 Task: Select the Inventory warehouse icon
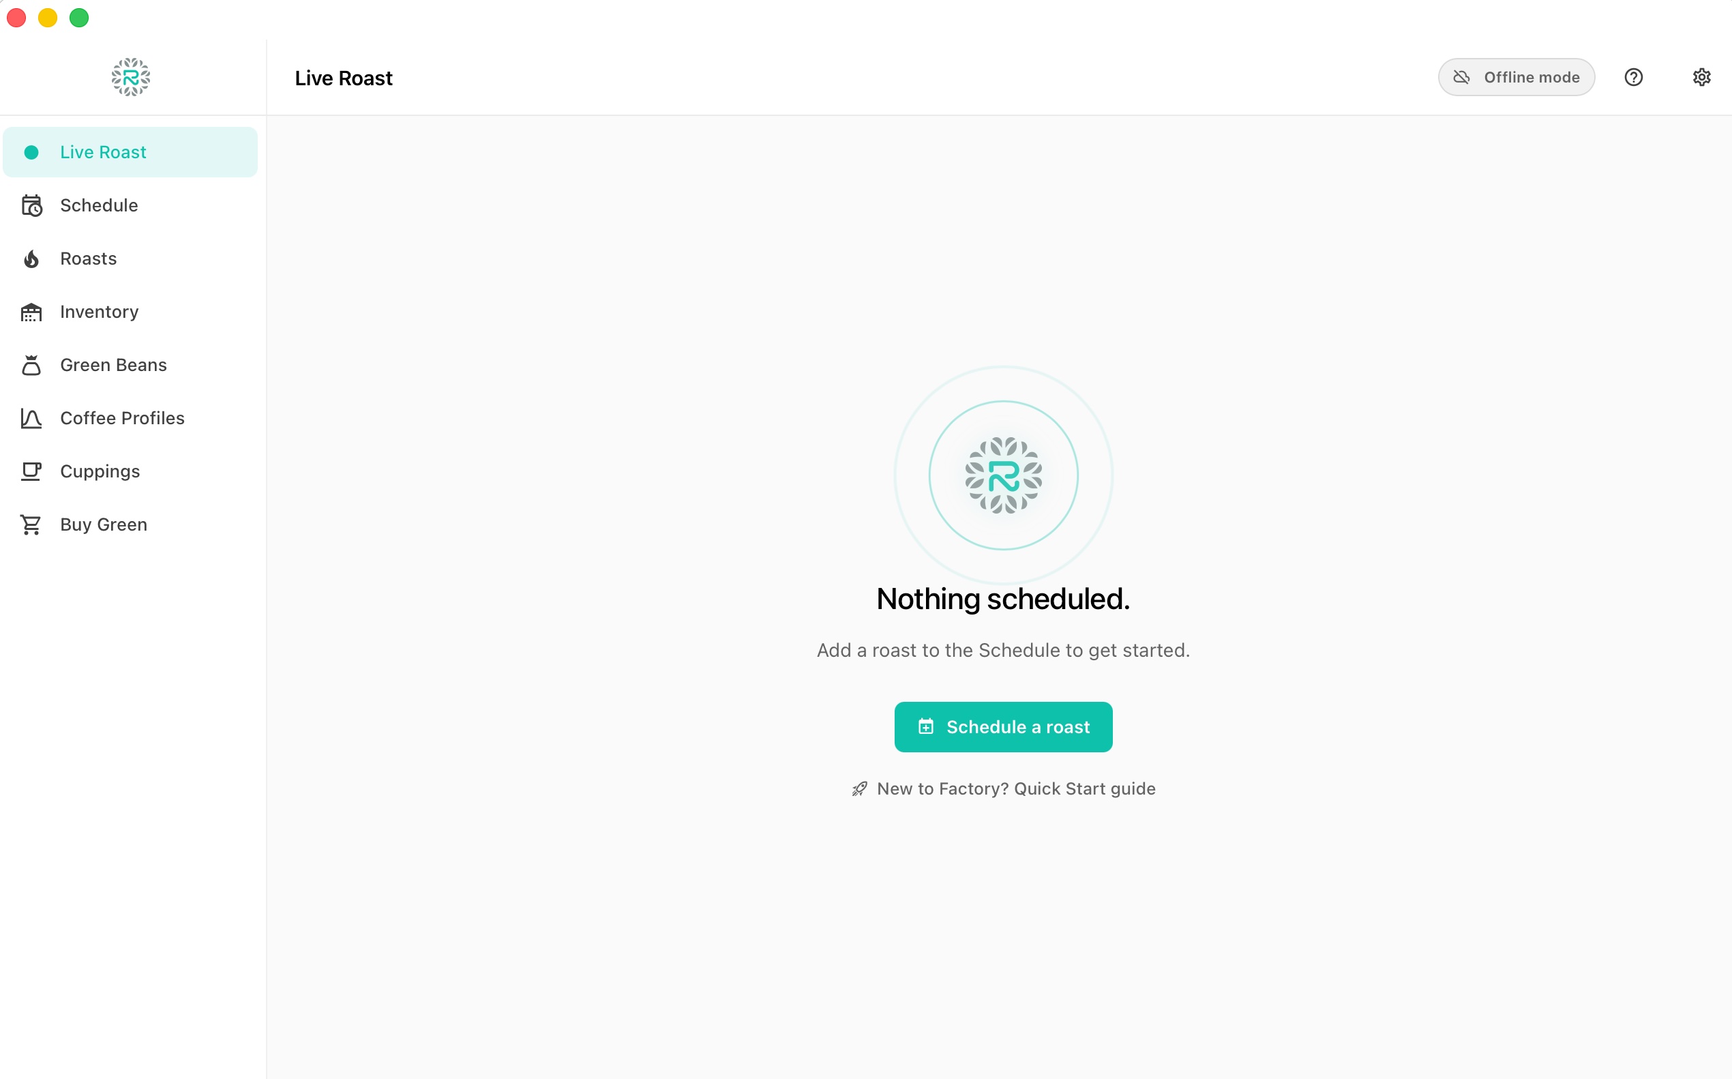click(x=31, y=312)
